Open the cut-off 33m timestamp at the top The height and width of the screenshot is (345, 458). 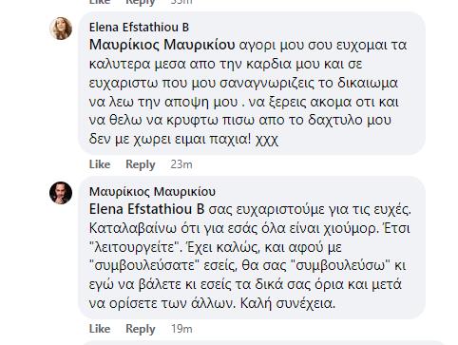181,2
